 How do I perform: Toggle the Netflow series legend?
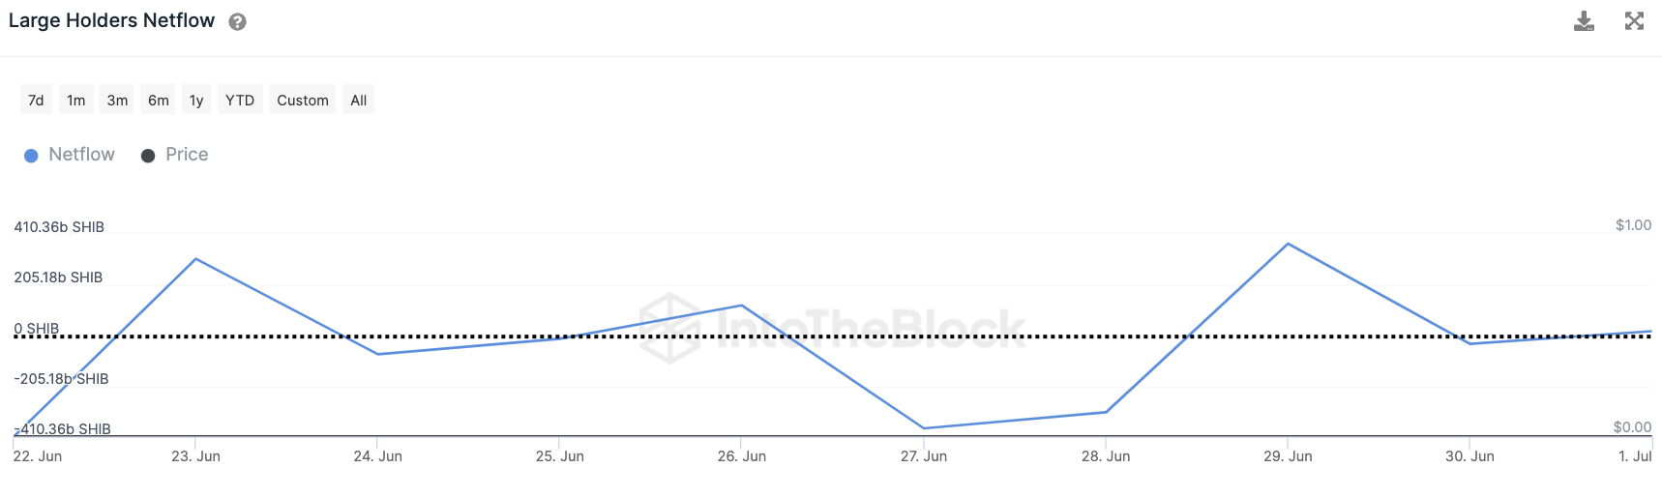pos(81,155)
